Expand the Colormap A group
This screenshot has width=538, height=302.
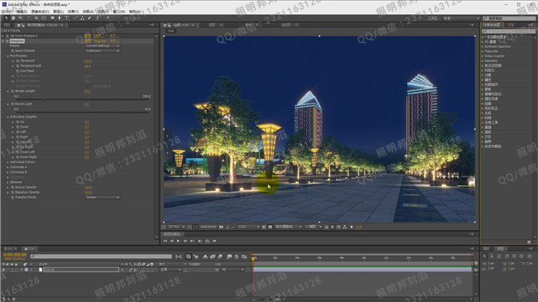(8, 167)
